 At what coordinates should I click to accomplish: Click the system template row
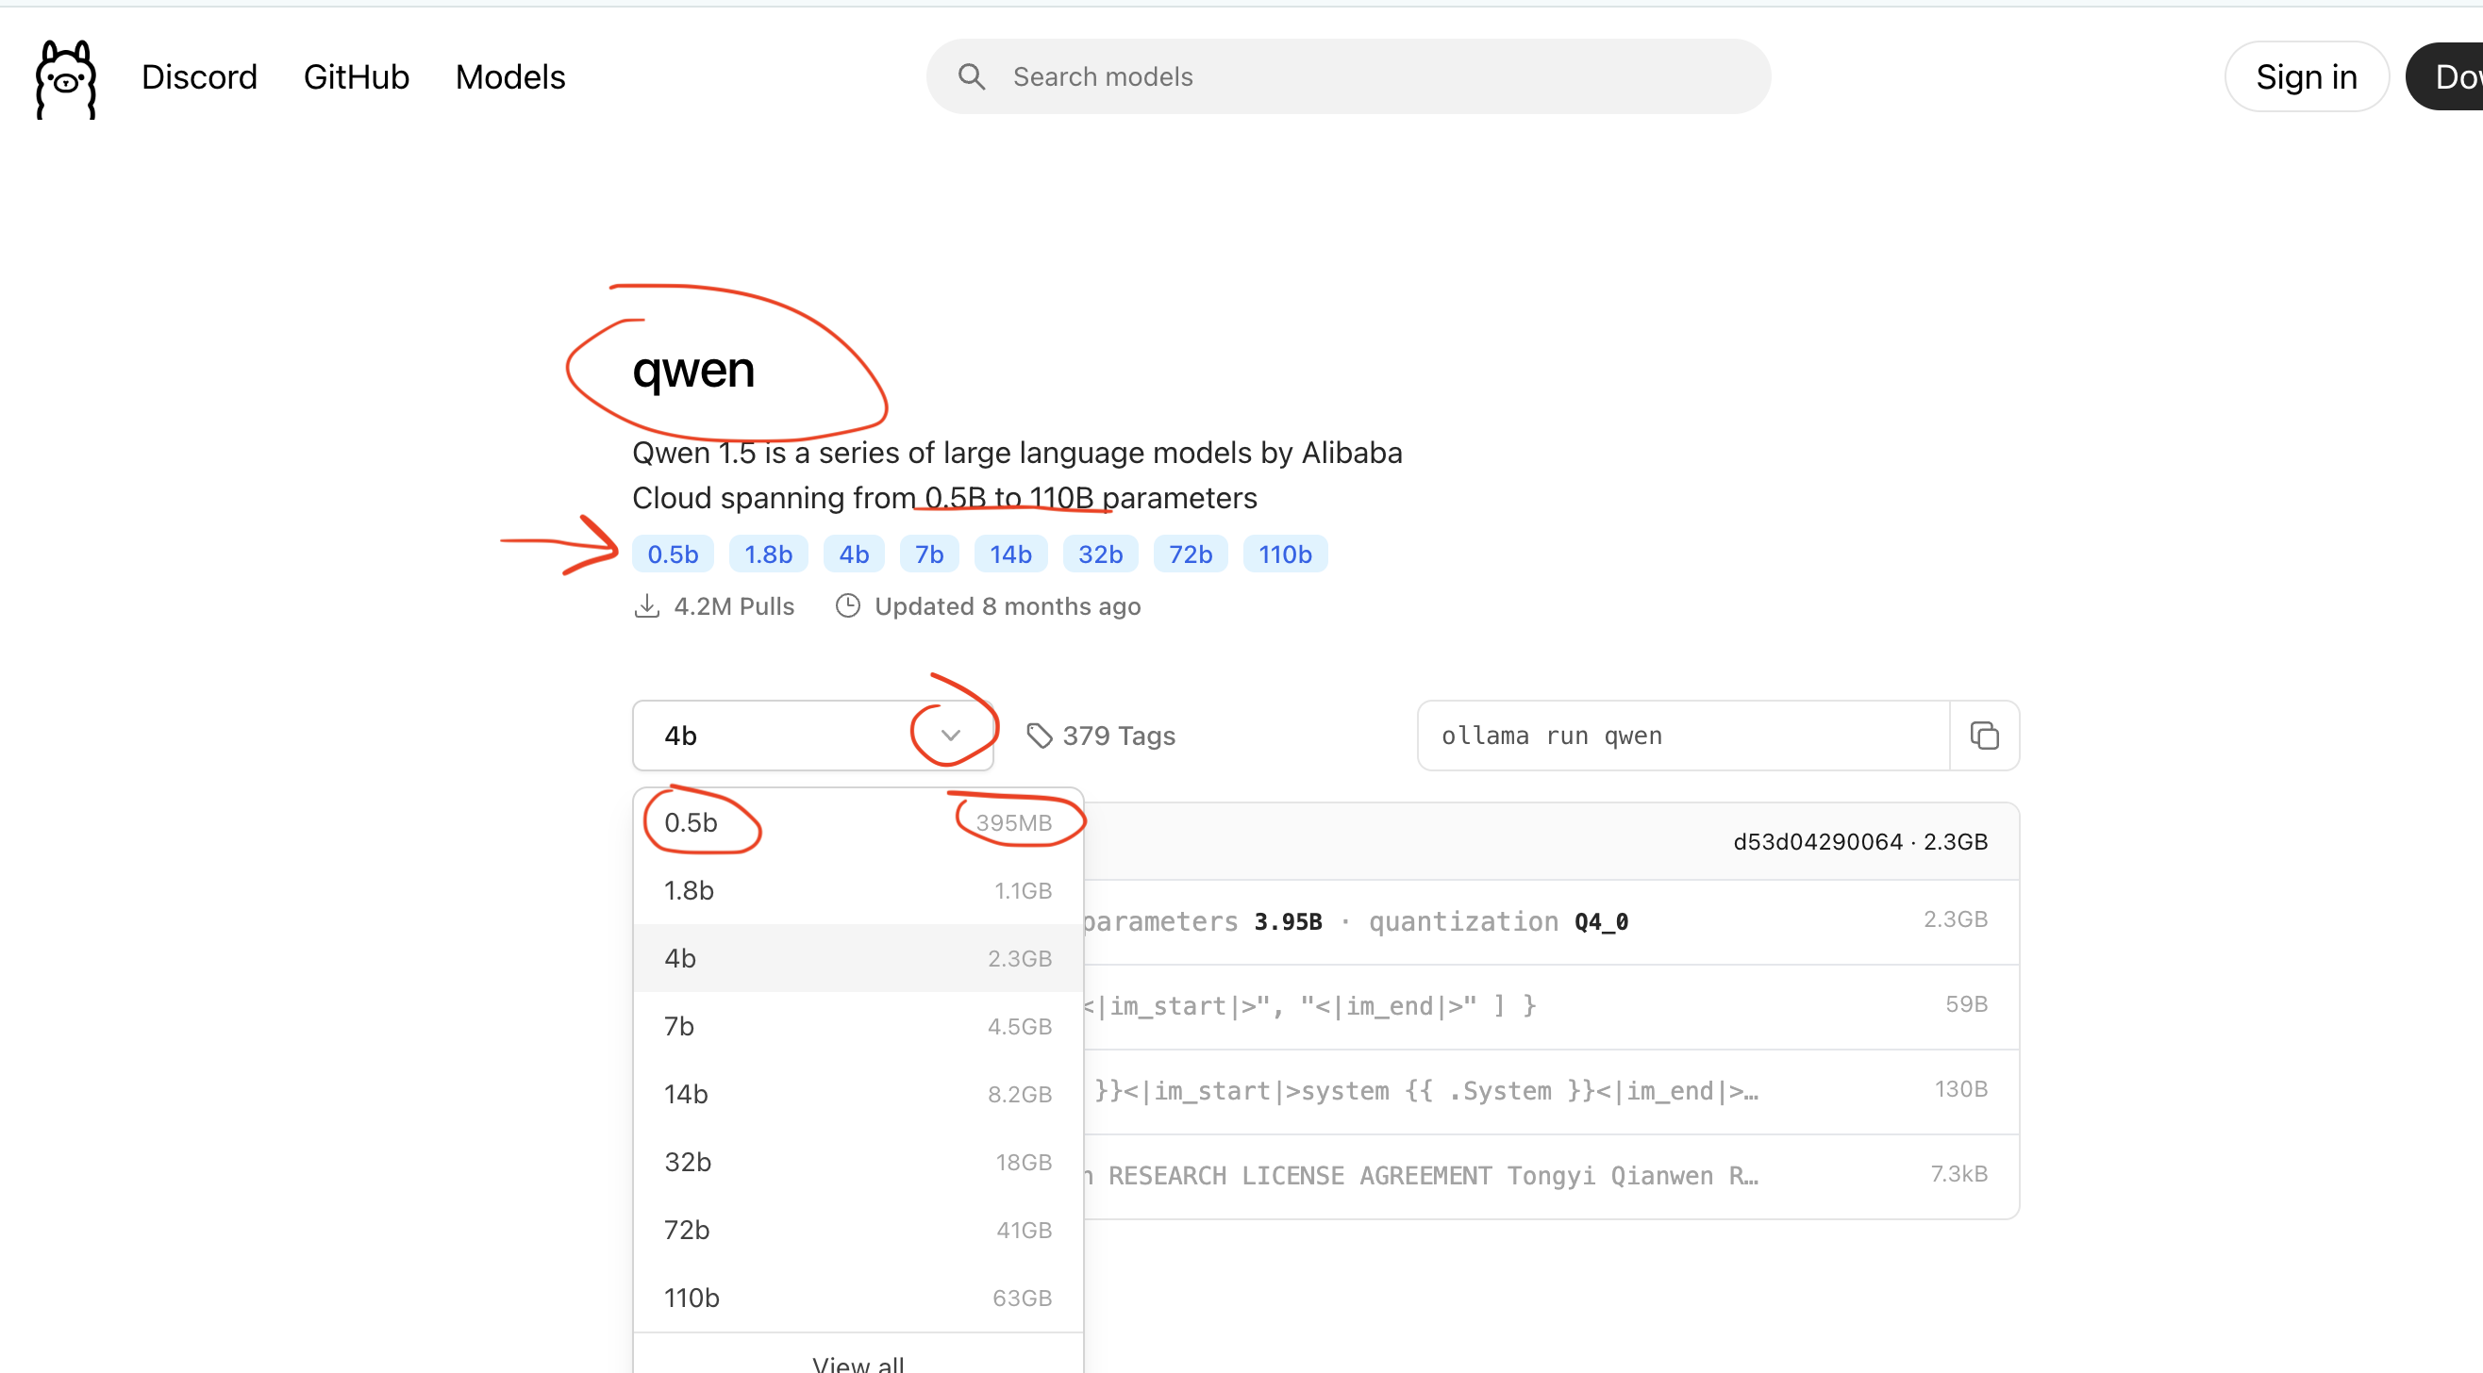1551,1092
